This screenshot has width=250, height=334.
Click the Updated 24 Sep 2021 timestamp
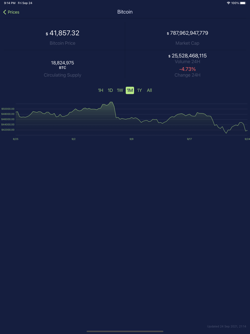(226, 326)
